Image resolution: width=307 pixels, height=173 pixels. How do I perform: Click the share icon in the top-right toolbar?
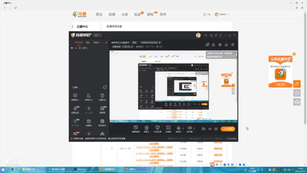point(233,45)
